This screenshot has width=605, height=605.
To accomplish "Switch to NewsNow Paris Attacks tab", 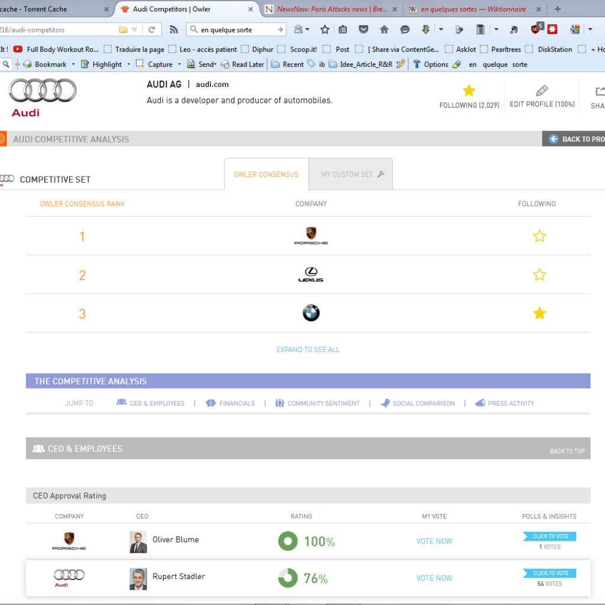I will (x=331, y=9).
